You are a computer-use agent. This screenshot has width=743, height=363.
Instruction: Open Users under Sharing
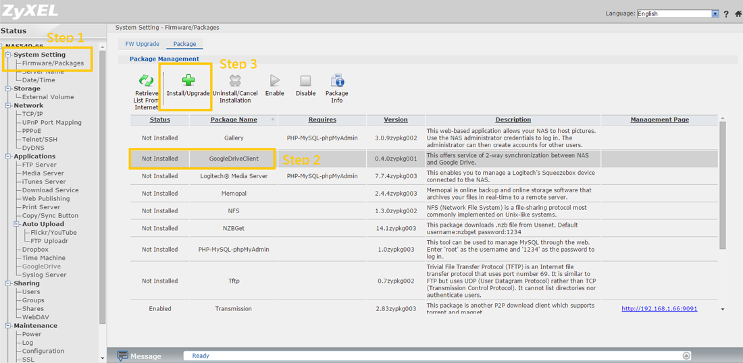click(31, 292)
